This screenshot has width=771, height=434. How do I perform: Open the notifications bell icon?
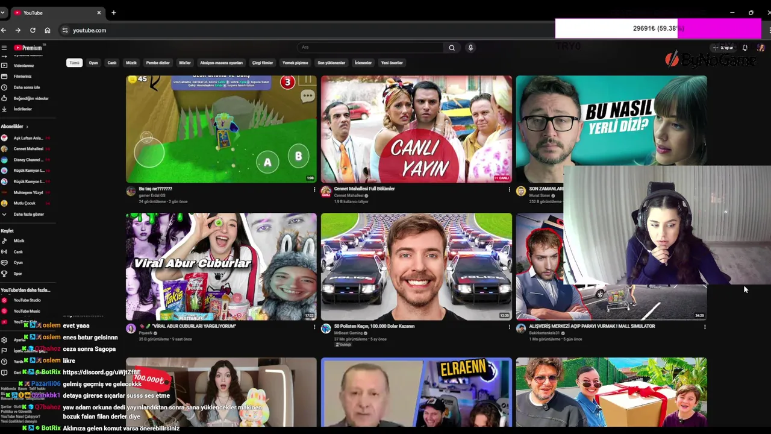[x=744, y=48]
